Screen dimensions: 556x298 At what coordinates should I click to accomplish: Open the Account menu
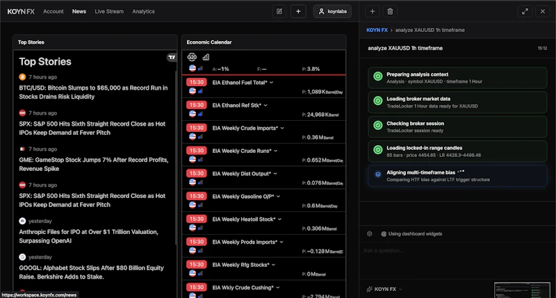(54, 11)
